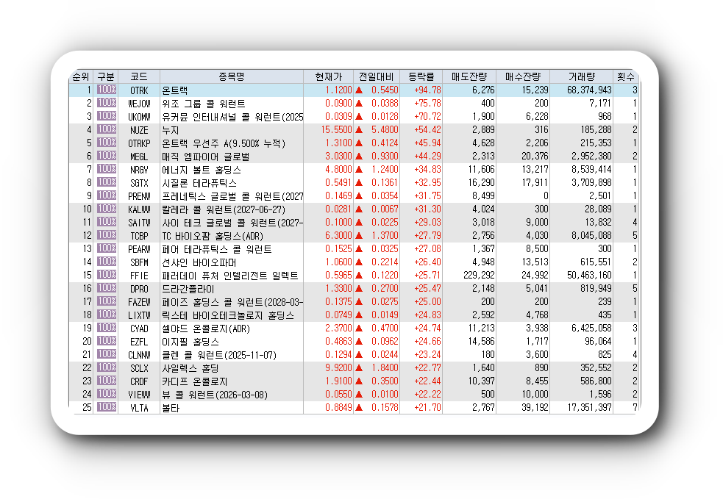Click the 100% badge in KALWW row

tap(107, 209)
